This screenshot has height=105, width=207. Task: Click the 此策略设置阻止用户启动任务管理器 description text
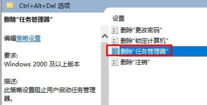coord(50,94)
